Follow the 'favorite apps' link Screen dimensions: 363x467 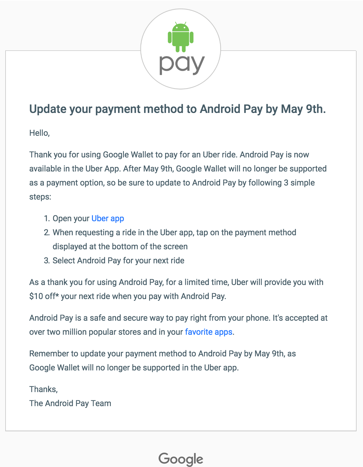point(209,332)
